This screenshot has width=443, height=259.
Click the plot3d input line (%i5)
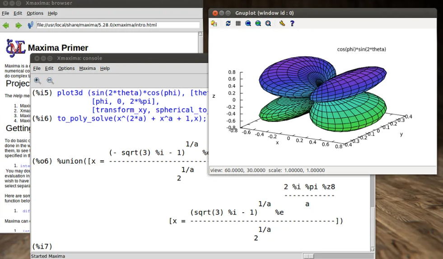[120, 93]
